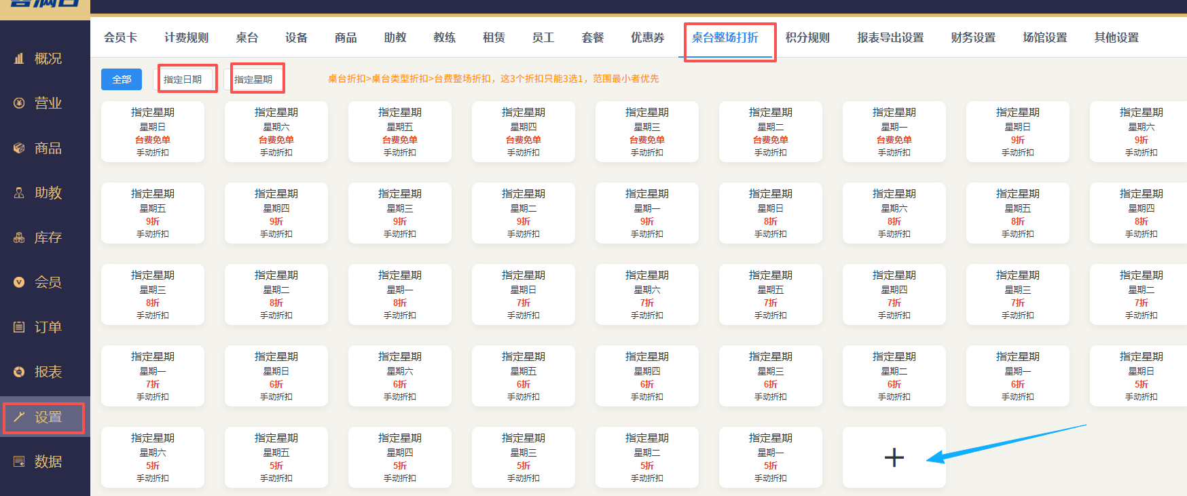The height and width of the screenshot is (496, 1187).
Task: Open the 其他设置 tab
Action: (x=1116, y=37)
